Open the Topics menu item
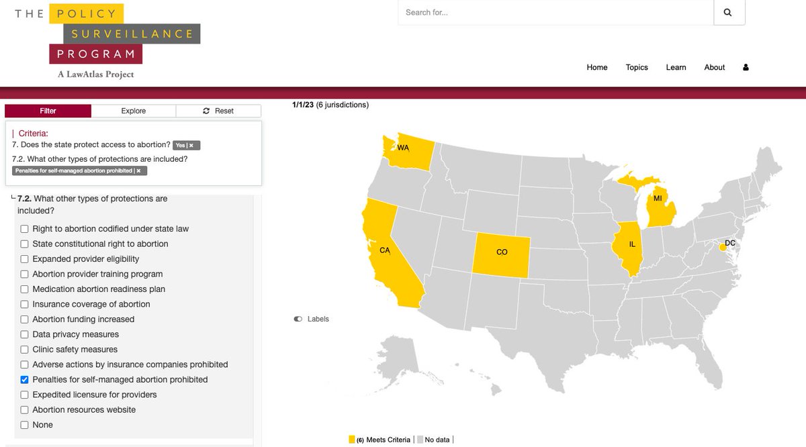 637,67
